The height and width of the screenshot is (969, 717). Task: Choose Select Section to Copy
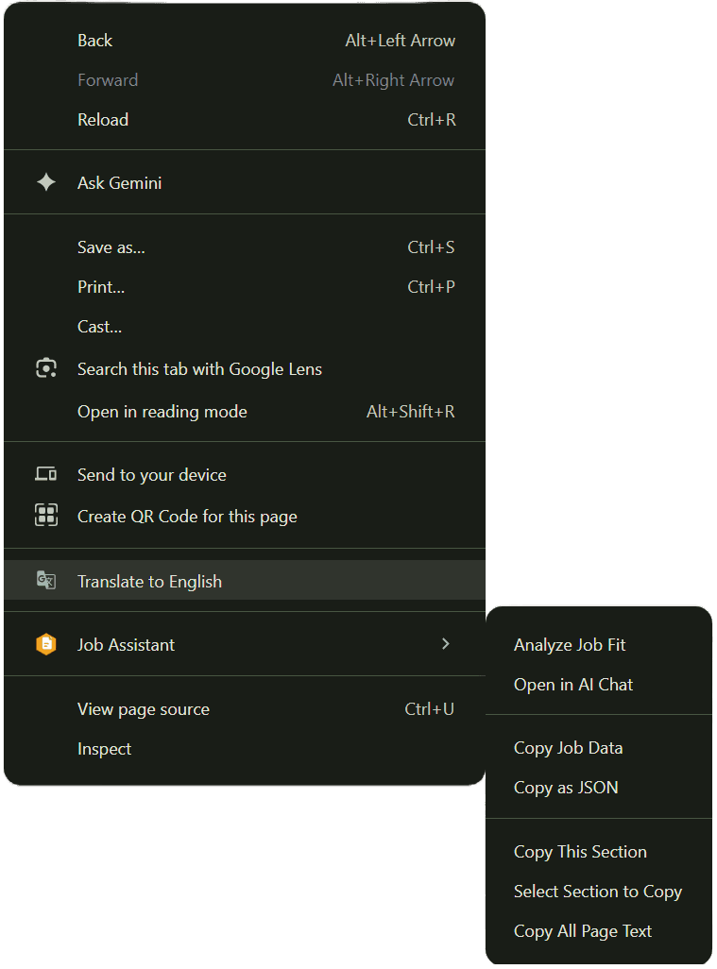[x=599, y=892]
